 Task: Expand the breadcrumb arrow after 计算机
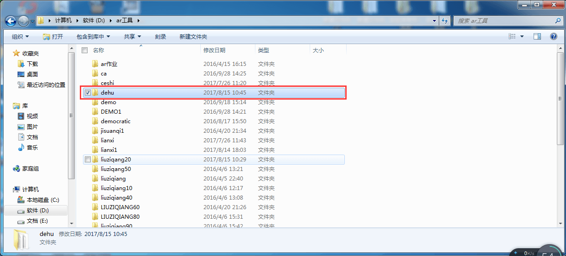coord(77,20)
